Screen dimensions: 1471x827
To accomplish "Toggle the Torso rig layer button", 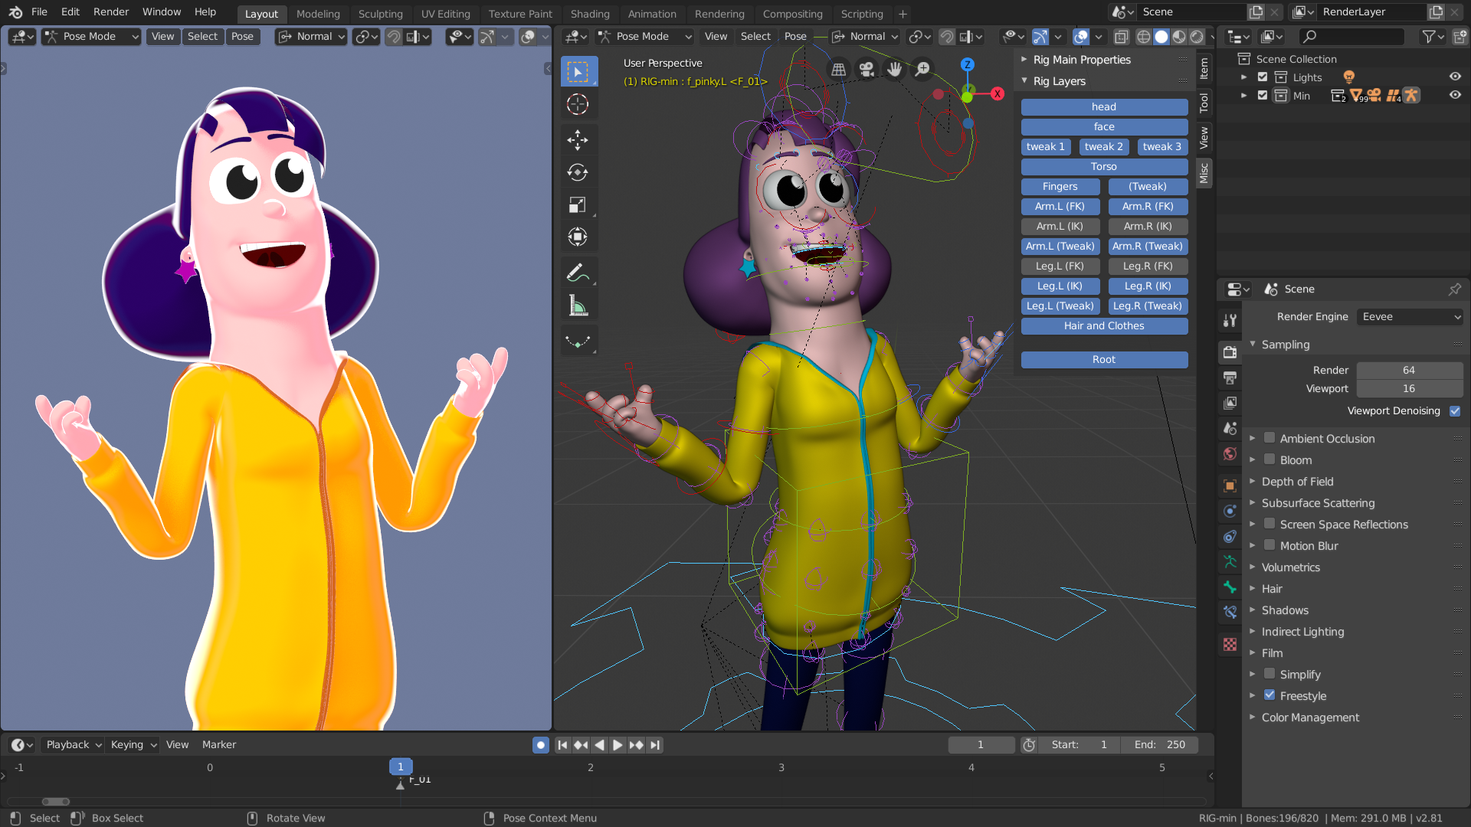I will 1103,166.
